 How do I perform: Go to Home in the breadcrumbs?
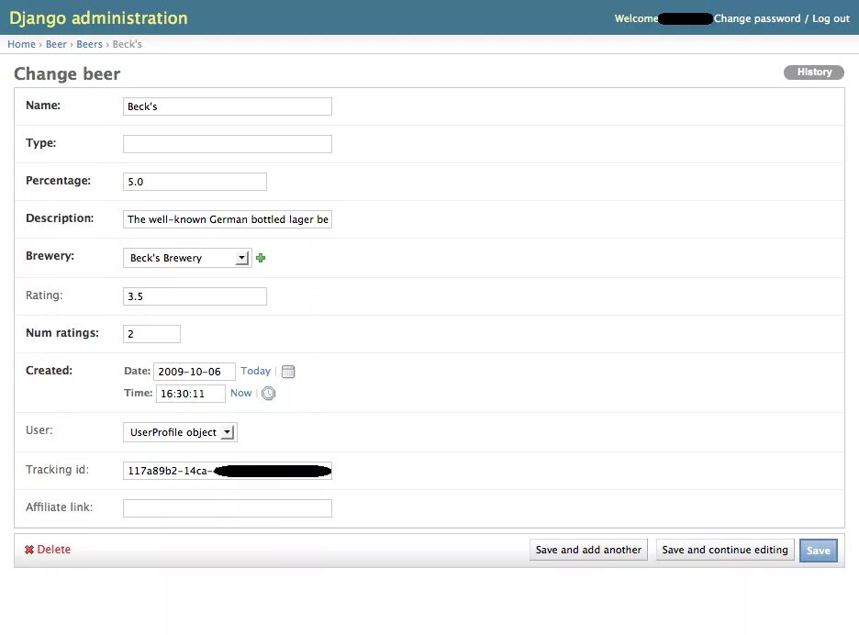pyautogui.click(x=21, y=44)
